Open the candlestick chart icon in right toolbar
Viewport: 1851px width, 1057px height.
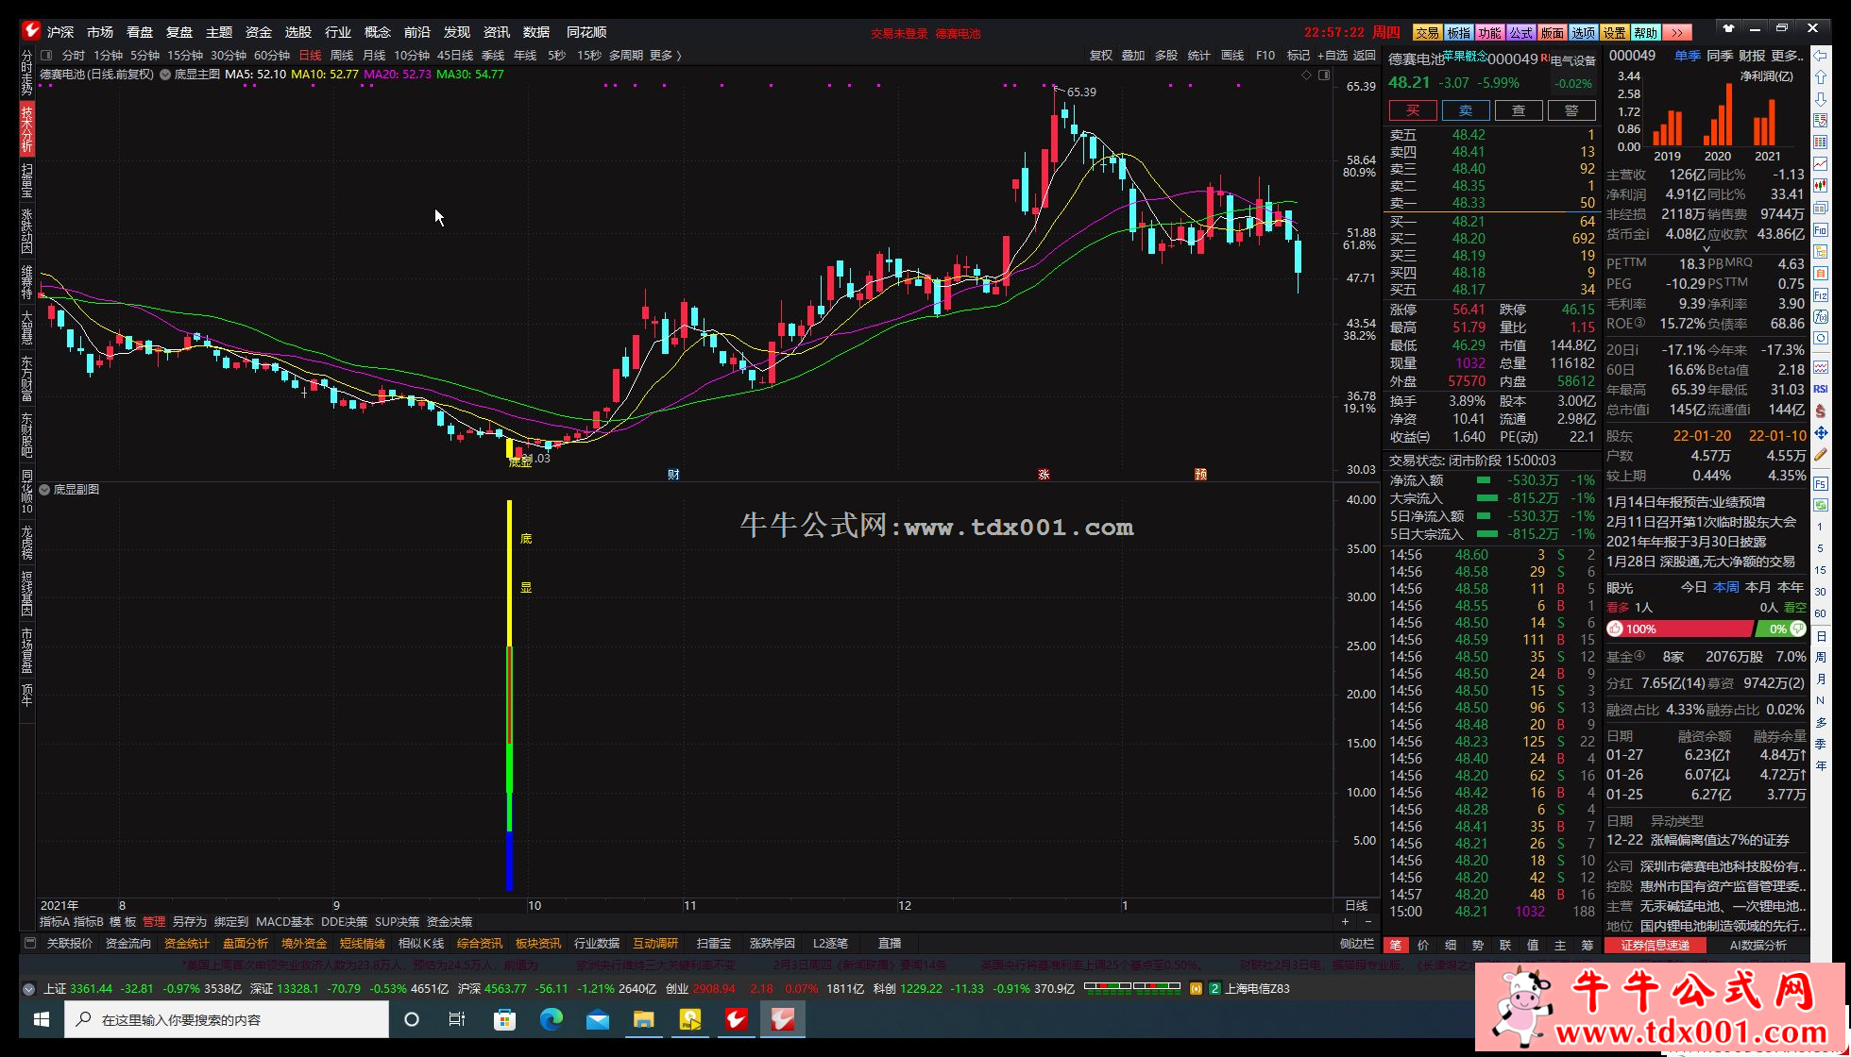(x=1820, y=186)
